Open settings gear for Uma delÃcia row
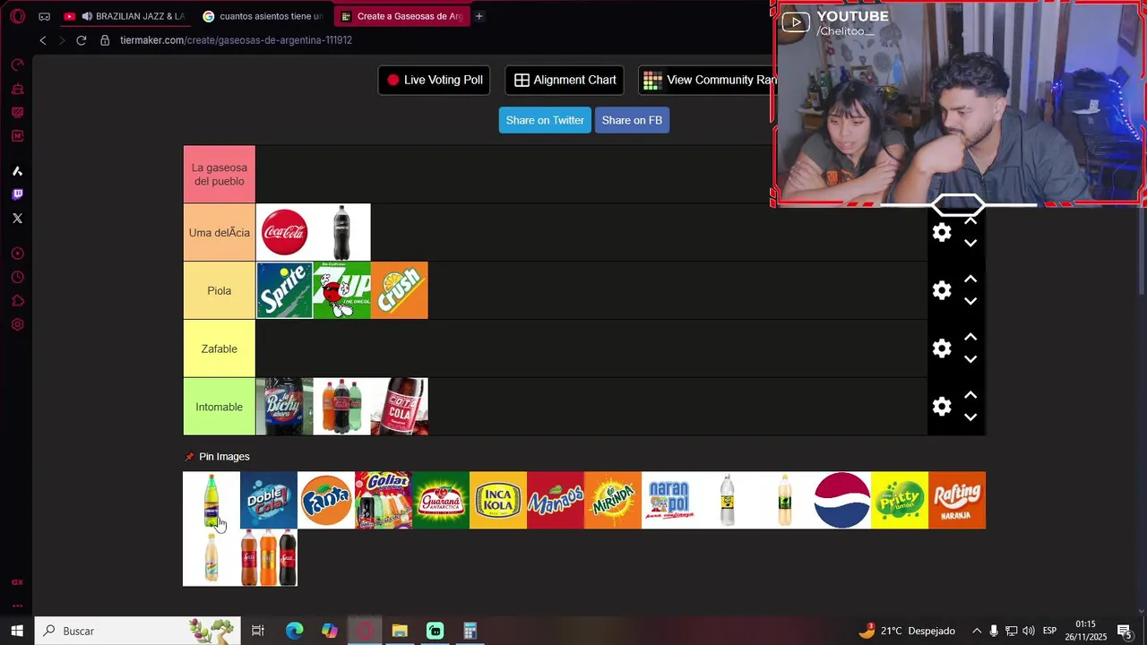 click(942, 233)
